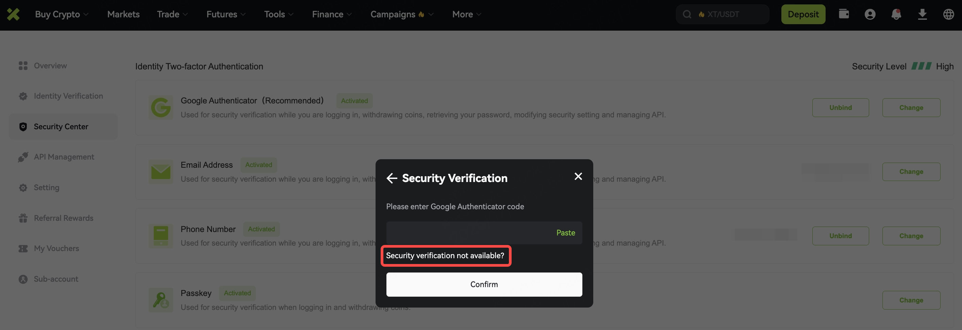Click the Paste button in code field

(x=565, y=233)
